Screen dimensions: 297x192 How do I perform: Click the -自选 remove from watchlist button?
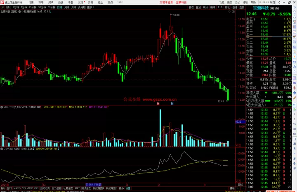tap(234, 7)
